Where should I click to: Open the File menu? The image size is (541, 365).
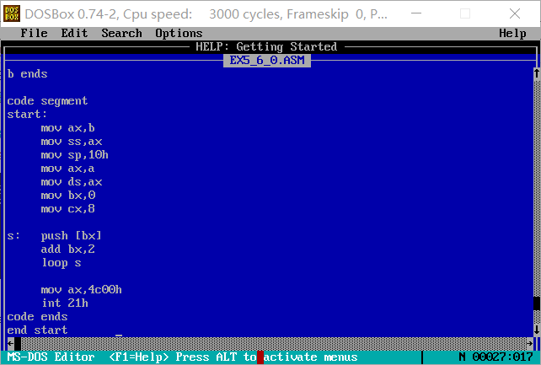tap(34, 33)
